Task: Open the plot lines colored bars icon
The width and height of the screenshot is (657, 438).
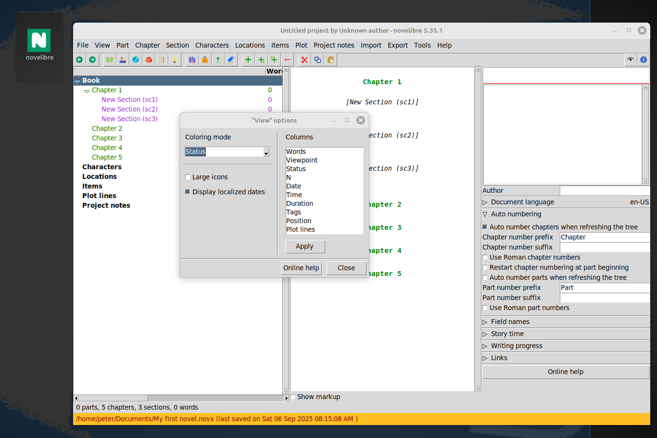Action: (162, 60)
